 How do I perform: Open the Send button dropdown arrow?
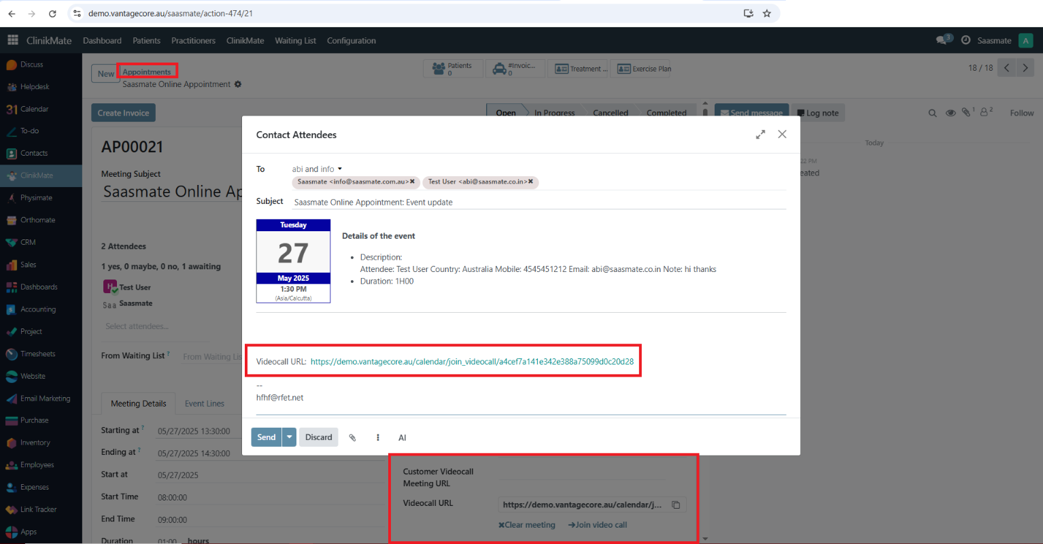point(288,437)
